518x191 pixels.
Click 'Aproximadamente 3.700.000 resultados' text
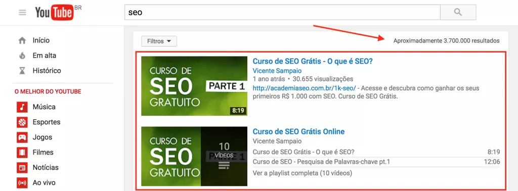(x=446, y=41)
